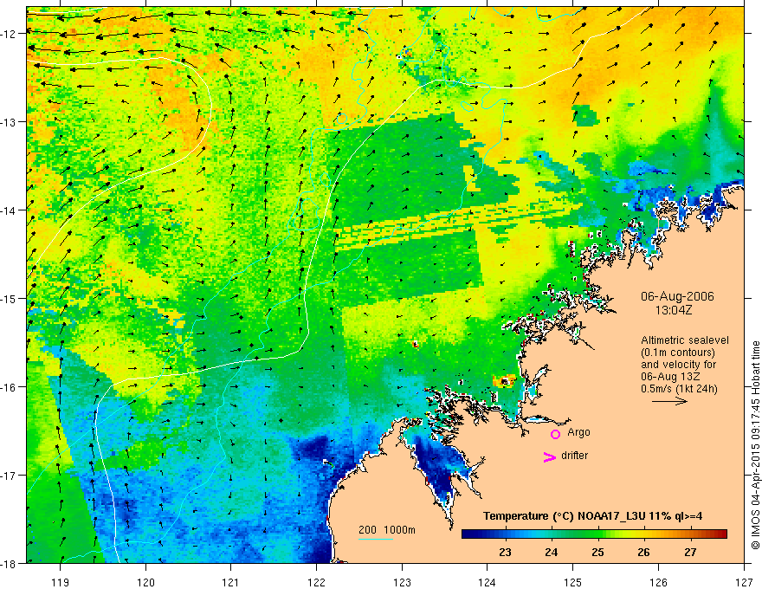The width and height of the screenshot is (762, 589).
Task: Click the longitude axis label 122
Action: (316, 582)
